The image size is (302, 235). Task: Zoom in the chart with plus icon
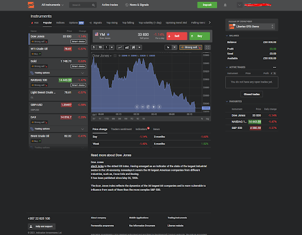pyautogui.click(x=153, y=107)
